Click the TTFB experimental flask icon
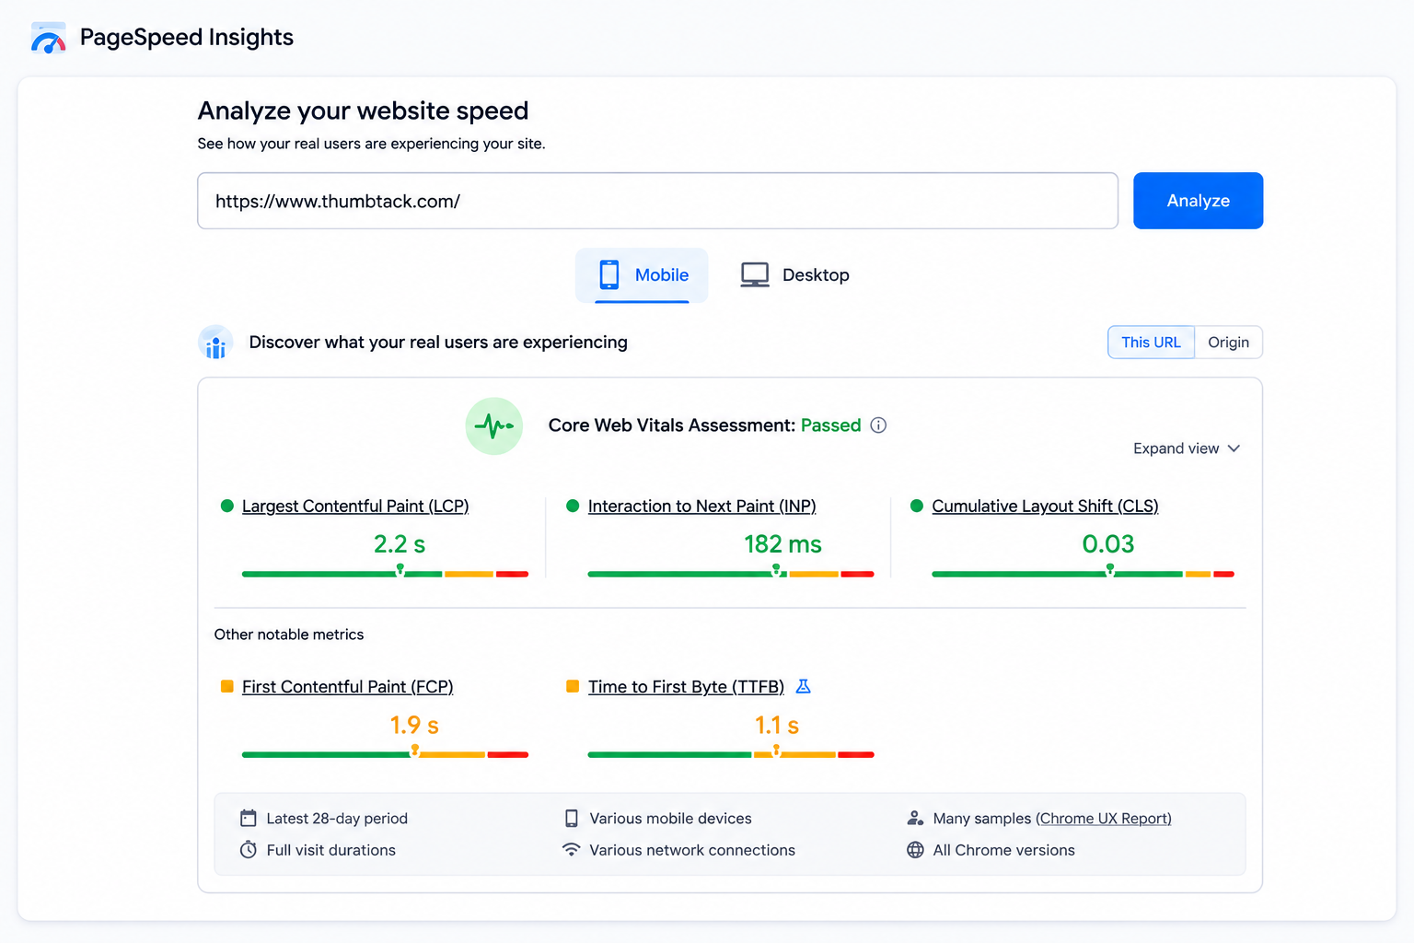 point(803,687)
